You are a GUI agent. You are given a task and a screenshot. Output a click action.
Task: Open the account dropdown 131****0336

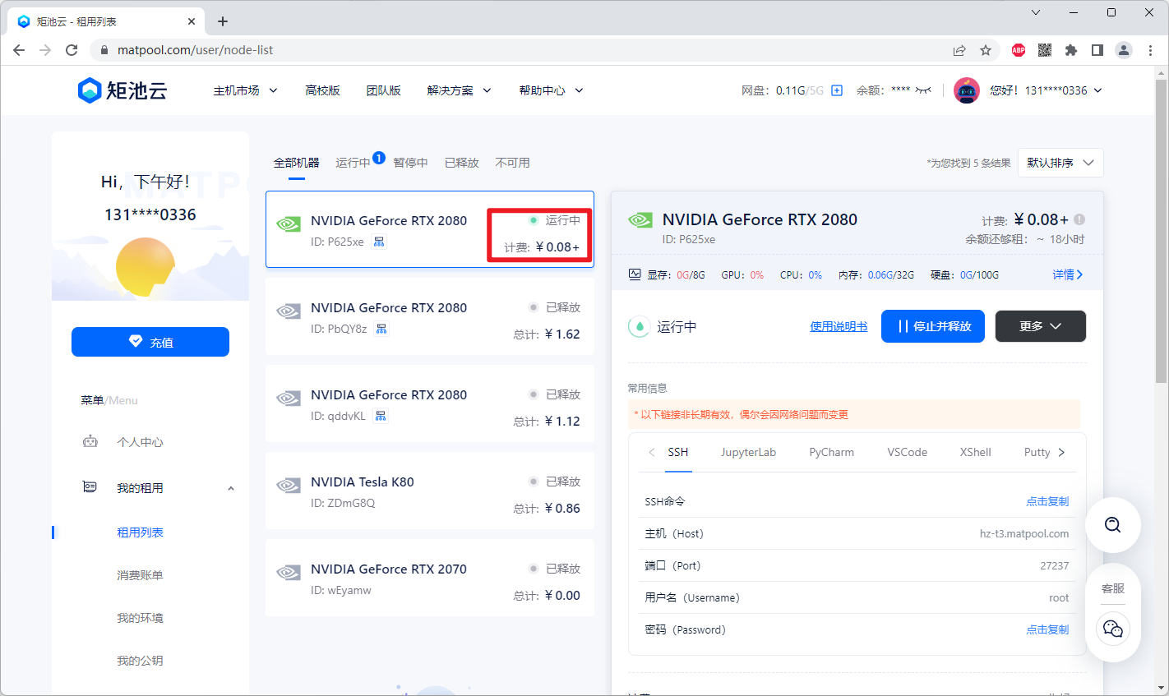(x=1047, y=90)
